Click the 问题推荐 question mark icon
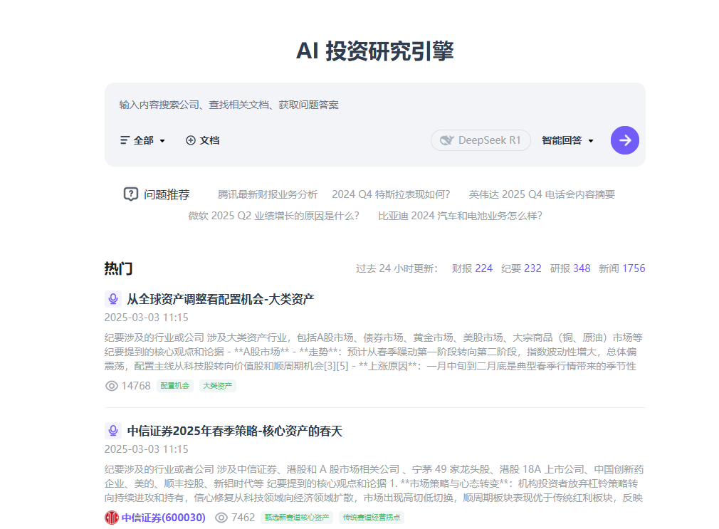Image resolution: width=719 pixels, height=529 pixels. click(131, 194)
